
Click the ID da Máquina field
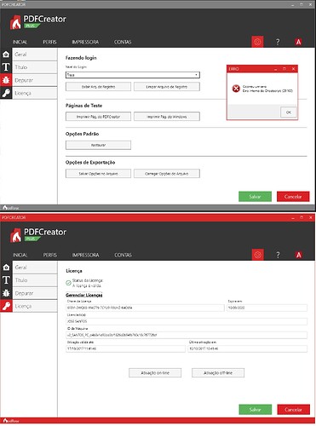(x=187, y=335)
